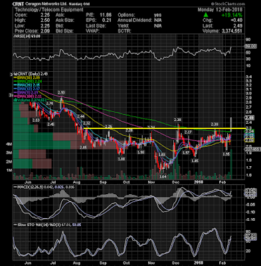Screen dimensions: 261x266
Task: Select the Technology / Telecom Equipment sector label
Action: [x=49, y=9]
